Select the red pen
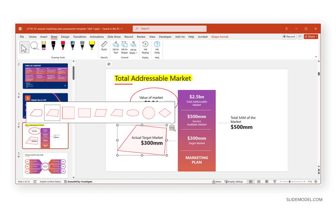 [x=63, y=46]
